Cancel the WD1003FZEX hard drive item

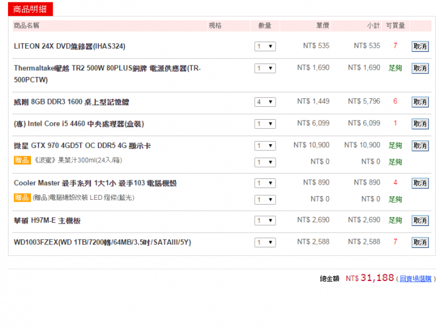click(x=420, y=242)
